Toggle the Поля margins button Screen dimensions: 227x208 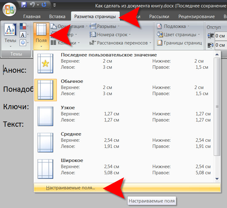pyautogui.click(x=41, y=36)
